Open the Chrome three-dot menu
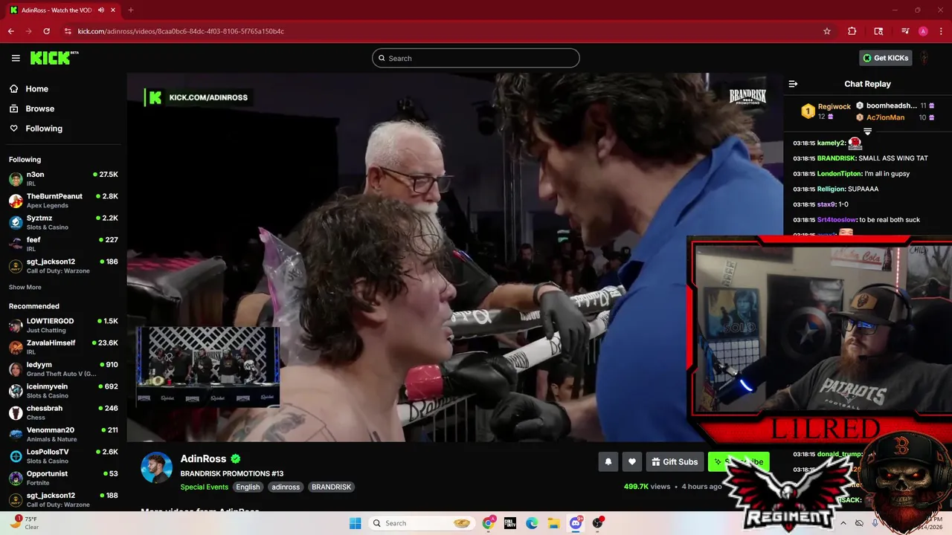The height and width of the screenshot is (535, 952). (940, 31)
